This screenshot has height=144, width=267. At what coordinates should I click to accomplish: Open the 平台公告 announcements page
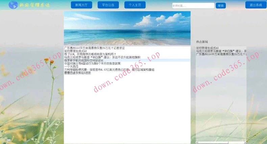point(108,5)
